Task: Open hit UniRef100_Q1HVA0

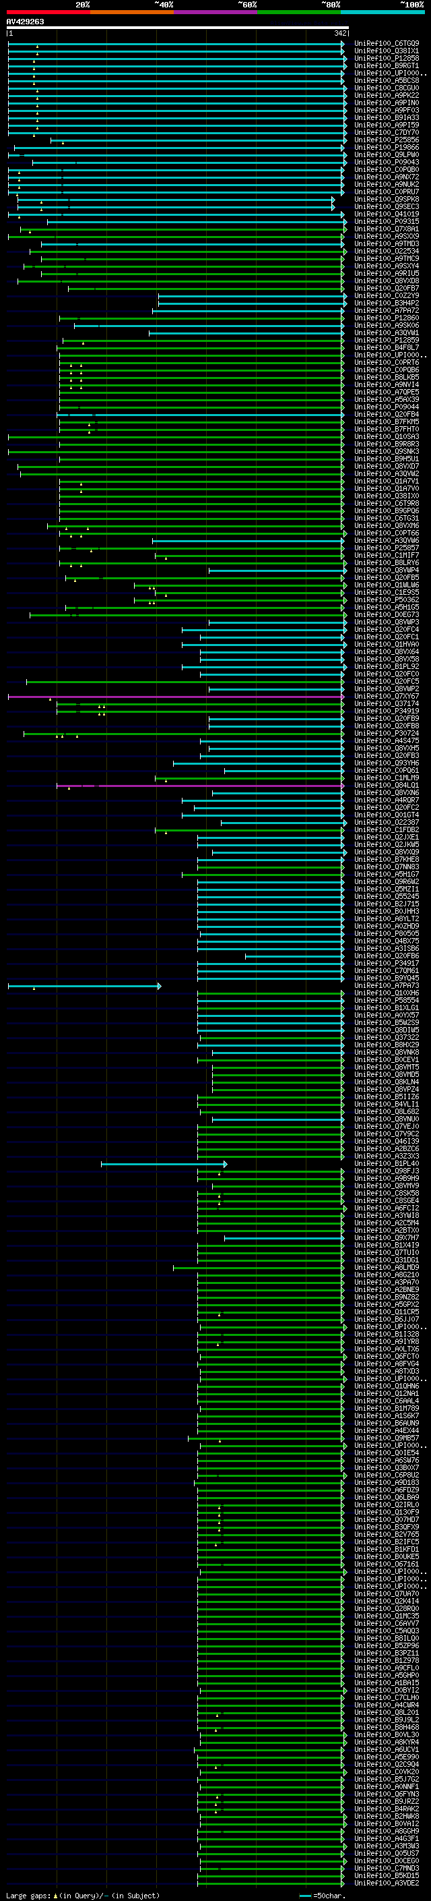Action: click(387, 644)
